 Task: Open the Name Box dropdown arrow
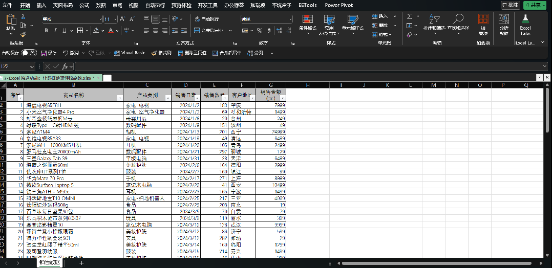point(32,66)
